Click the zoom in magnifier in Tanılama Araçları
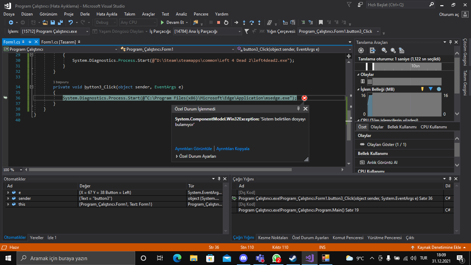 (x=384, y=50)
